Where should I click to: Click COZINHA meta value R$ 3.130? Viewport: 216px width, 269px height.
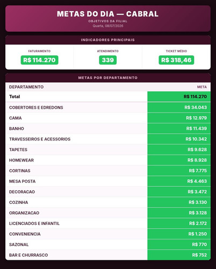(x=198, y=202)
